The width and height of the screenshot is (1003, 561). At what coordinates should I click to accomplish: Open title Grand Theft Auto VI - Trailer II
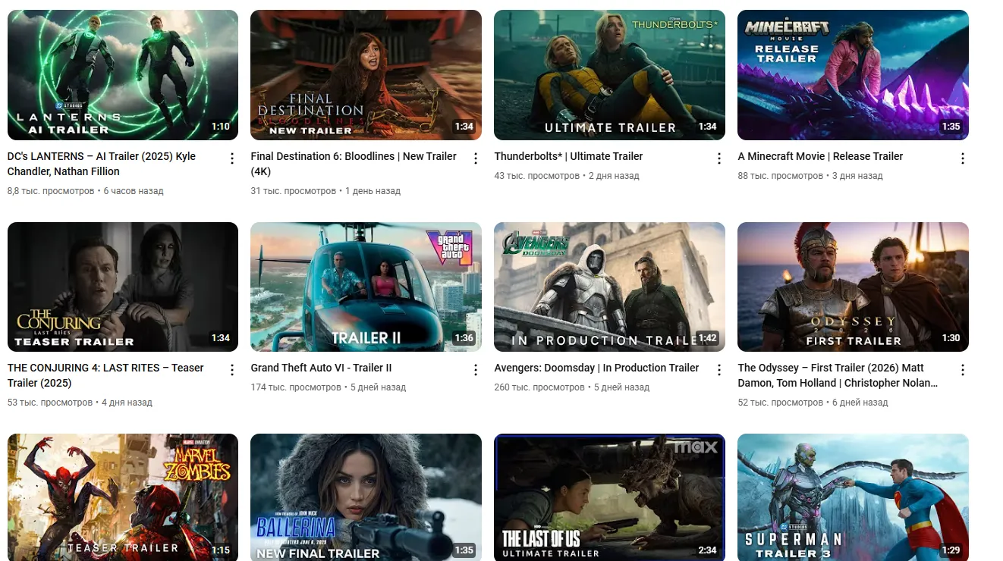pyautogui.click(x=322, y=368)
